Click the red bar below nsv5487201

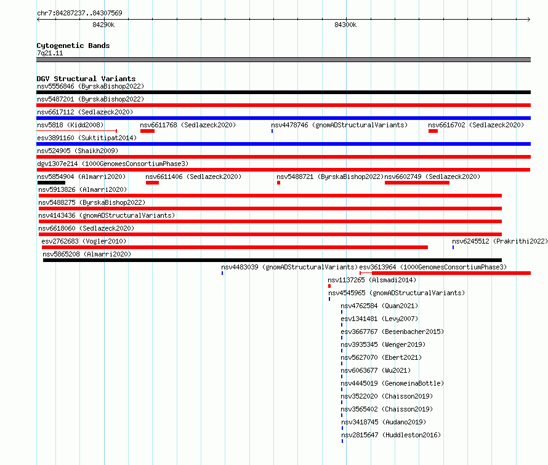coord(283,105)
